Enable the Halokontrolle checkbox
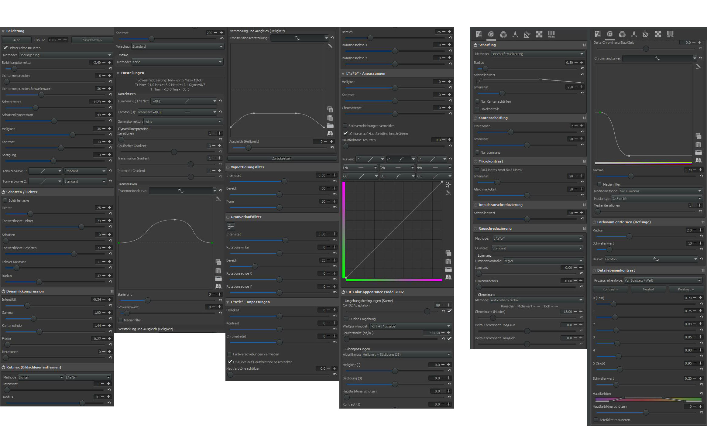The height and width of the screenshot is (435, 707). tap(477, 109)
